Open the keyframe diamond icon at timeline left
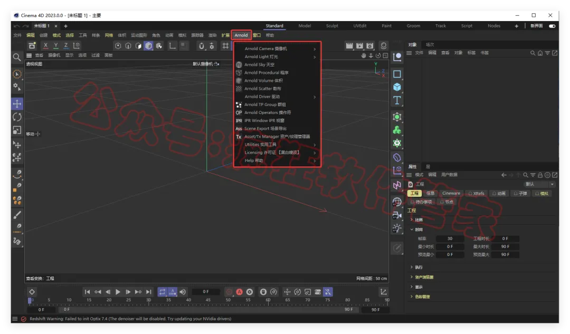 click(x=32, y=292)
